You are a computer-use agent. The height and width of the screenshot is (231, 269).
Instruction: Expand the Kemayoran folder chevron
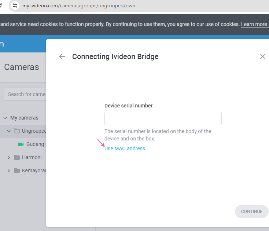click(x=9, y=171)
